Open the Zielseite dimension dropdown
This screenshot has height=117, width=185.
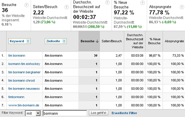coord(56,41)
